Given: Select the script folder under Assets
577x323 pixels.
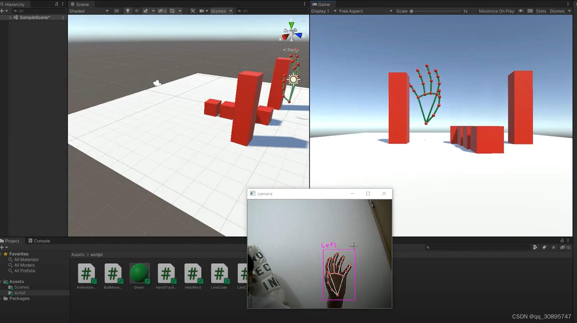Looking at the screenshot, I should pos(19,292).
